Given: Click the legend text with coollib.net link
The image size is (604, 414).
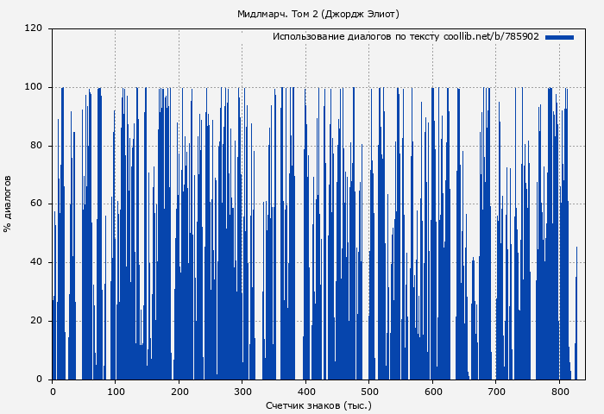Looking at the screenshot, I should 406,37.
